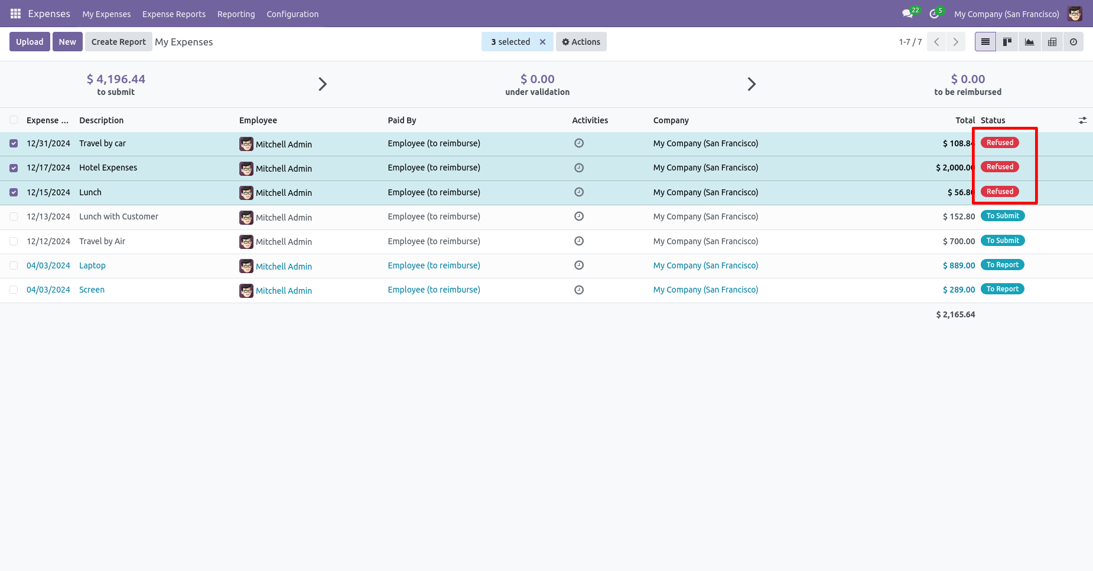This screenshot has height=571, width=1093.
Task: Open the Actions dropdown
Action: [x=581, y=42]
